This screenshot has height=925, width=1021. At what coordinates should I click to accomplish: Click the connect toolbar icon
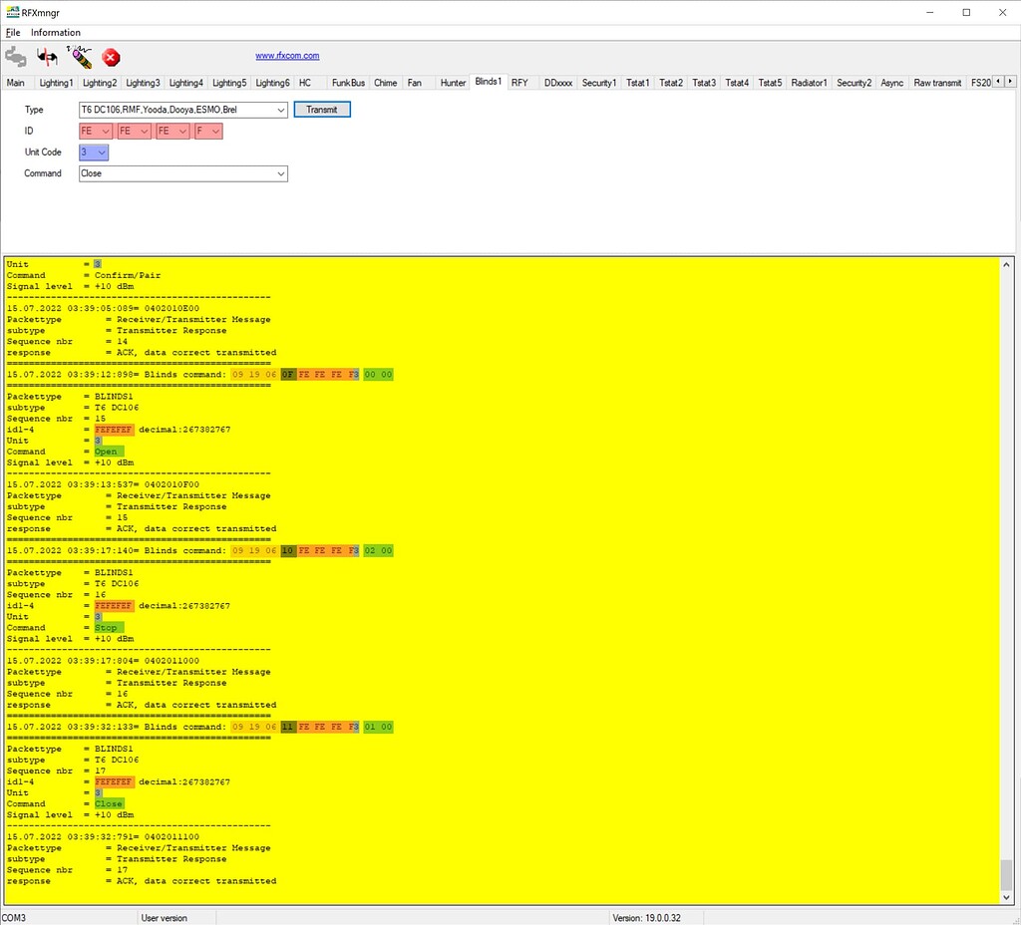(x=16, y=57)
